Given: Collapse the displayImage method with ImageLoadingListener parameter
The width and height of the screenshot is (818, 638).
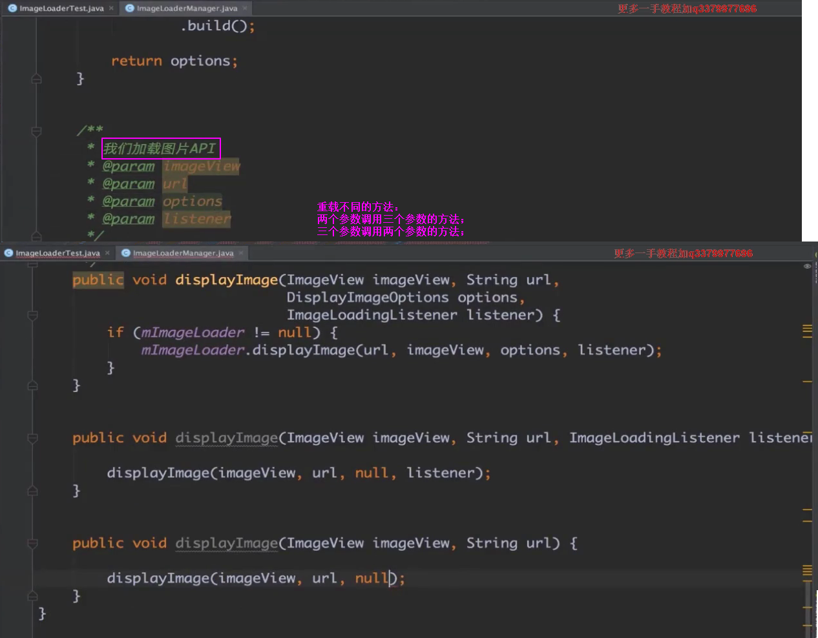Looking at the screenshot, I should click(x=33, y=438).
